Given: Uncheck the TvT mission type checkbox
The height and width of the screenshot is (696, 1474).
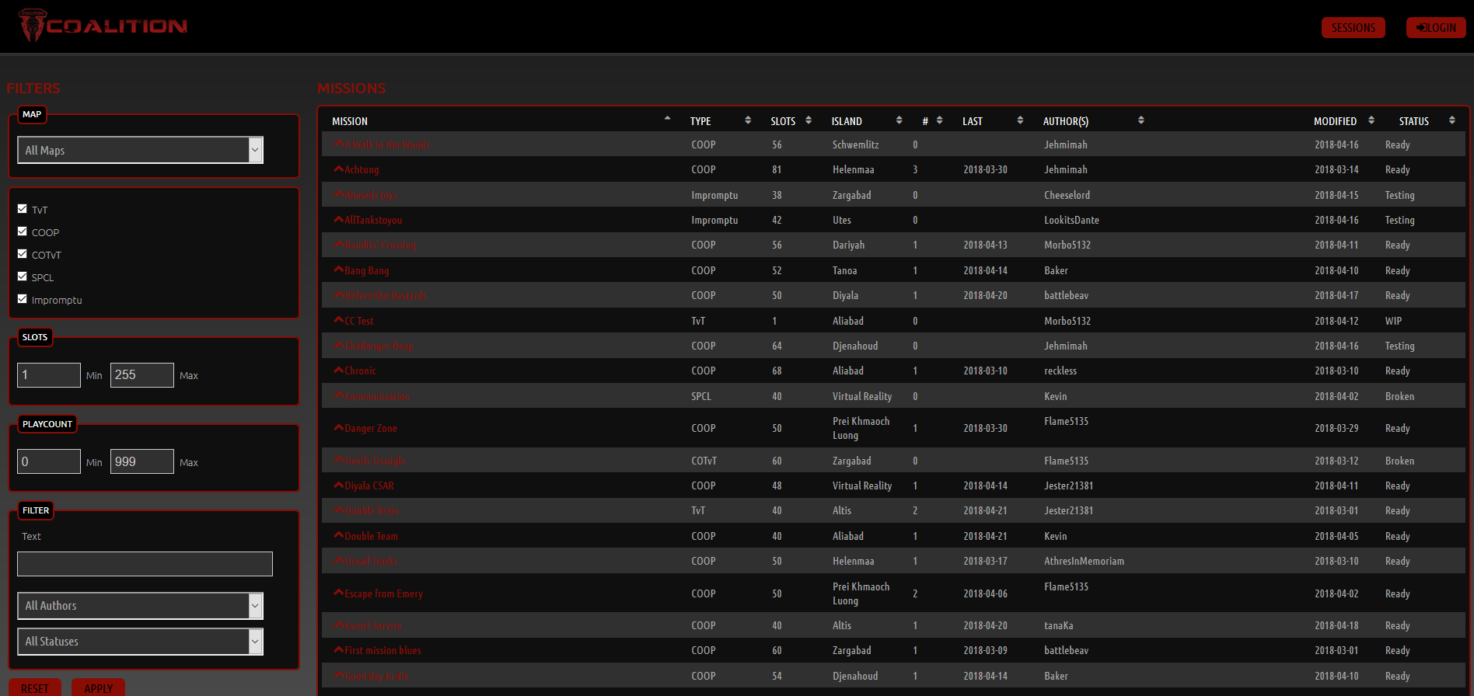Looking at the screenshot, I should click(x=23, y=209).
